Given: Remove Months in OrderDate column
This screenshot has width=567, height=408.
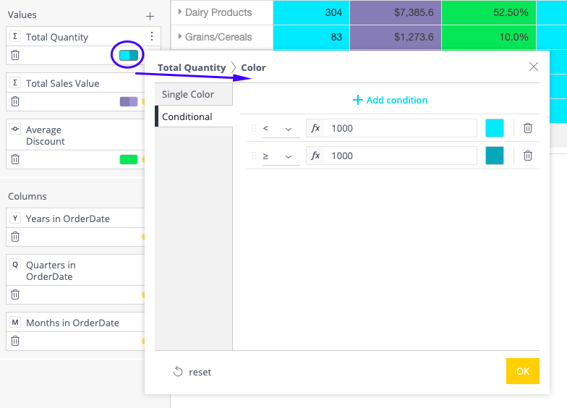Looking at the screenshot, I should 15,341.
